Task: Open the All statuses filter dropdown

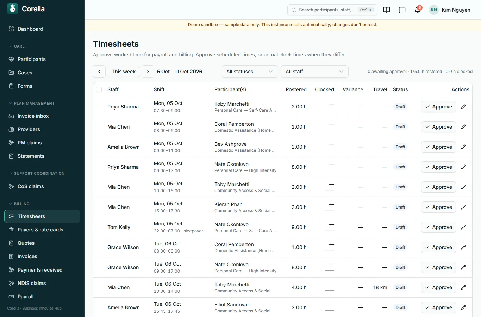Action: pyautogui.click(x=250, y=72)
